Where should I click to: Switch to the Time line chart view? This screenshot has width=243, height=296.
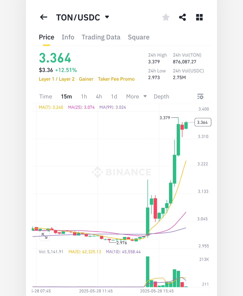(x=45, y=96)
